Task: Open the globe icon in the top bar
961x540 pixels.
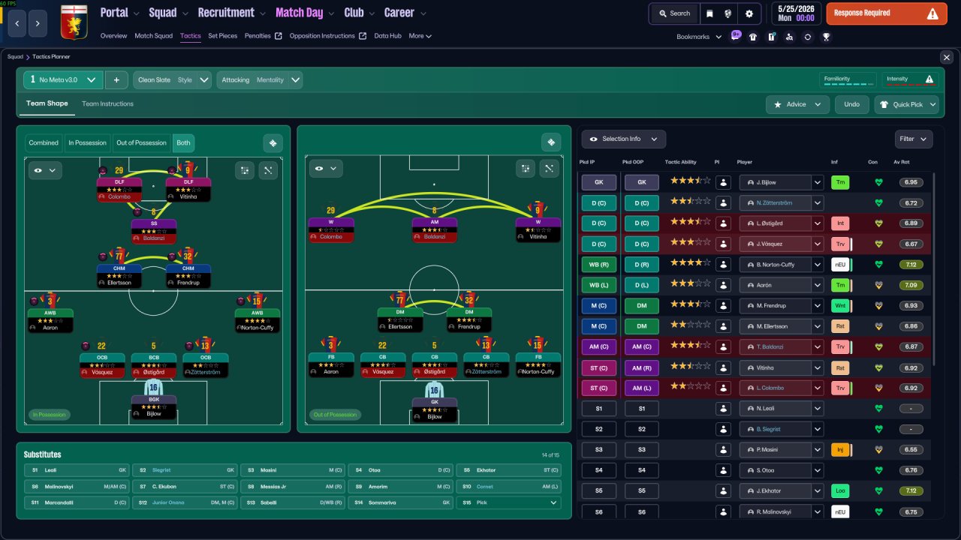Action: click(x=729, y=13)
